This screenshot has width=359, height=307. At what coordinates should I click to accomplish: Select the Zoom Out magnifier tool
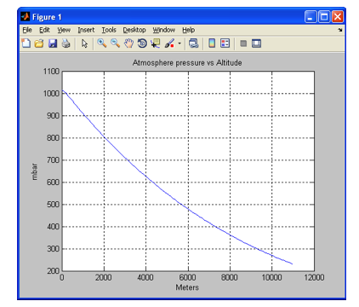coord(115,43)
